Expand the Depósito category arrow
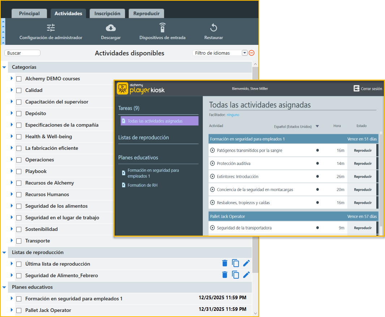 coord(12,113)
